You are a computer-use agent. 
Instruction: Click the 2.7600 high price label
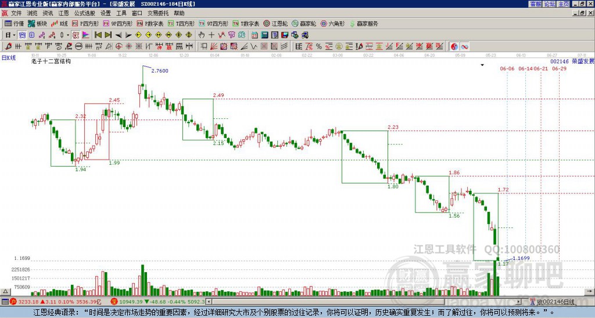click(x=160, y=71)
